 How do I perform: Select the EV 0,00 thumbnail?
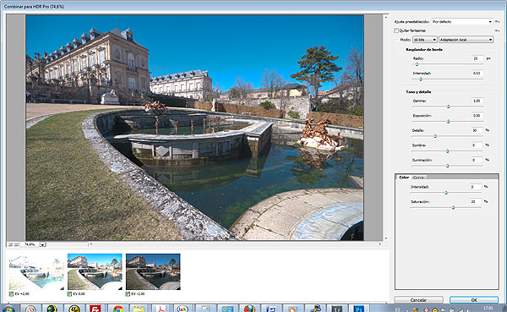tap(95, 272)
